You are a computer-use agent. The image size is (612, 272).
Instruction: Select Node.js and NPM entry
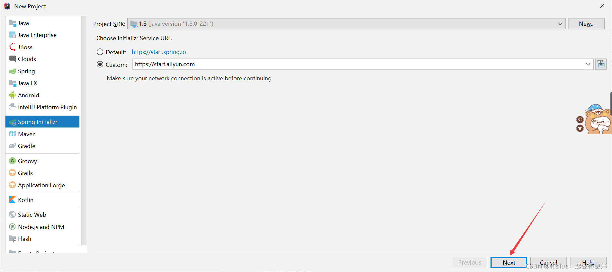[42, 227]
